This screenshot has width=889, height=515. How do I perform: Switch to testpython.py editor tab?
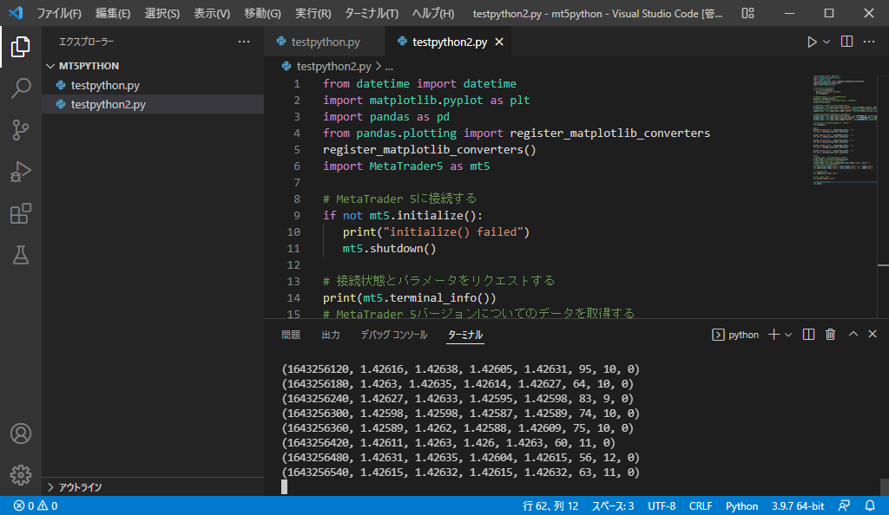[325, 42]
